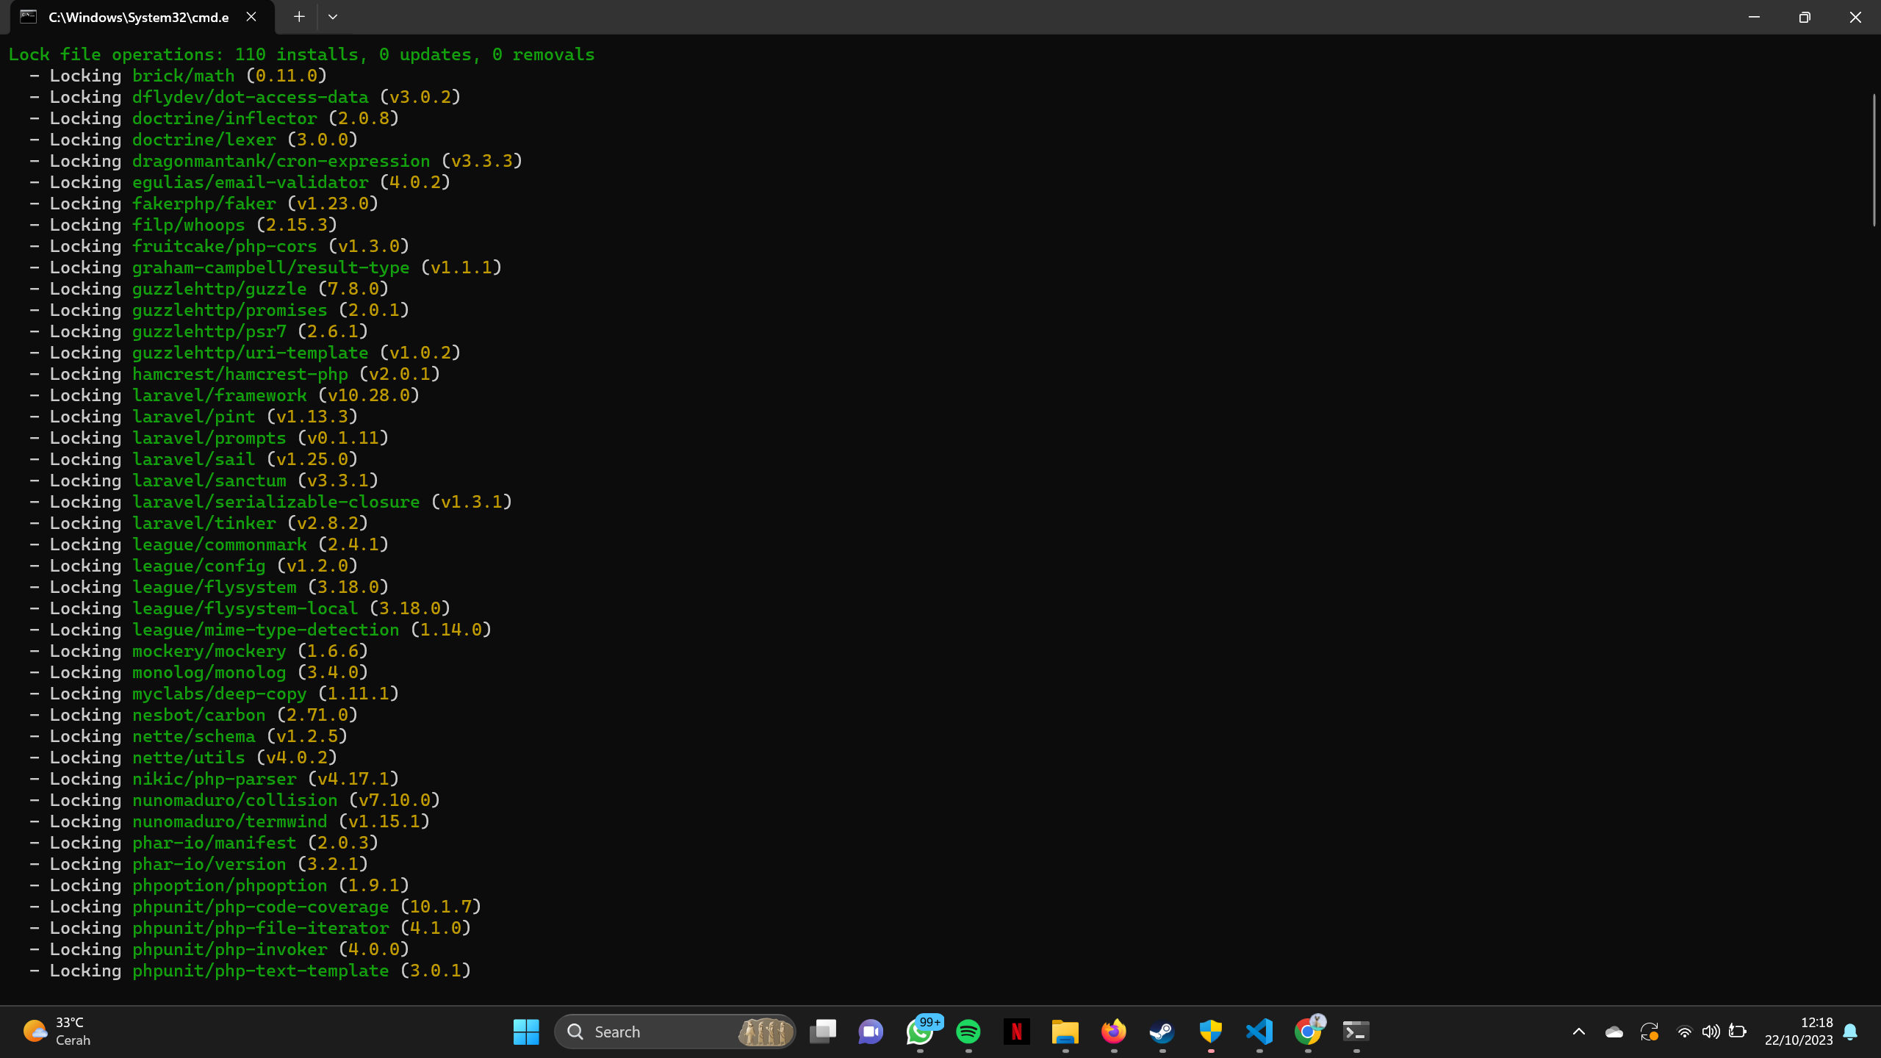Image resolution: width=1881 pixels, height=1058 pixels.
Task: Click 'fruitcake/php-cors' package name
Action: coord(225,246)
